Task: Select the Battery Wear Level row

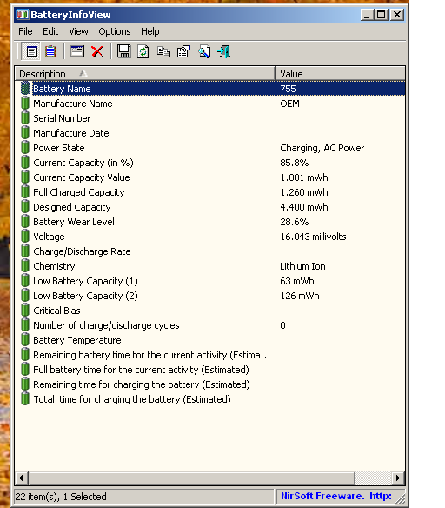Action: pos(210,222)
